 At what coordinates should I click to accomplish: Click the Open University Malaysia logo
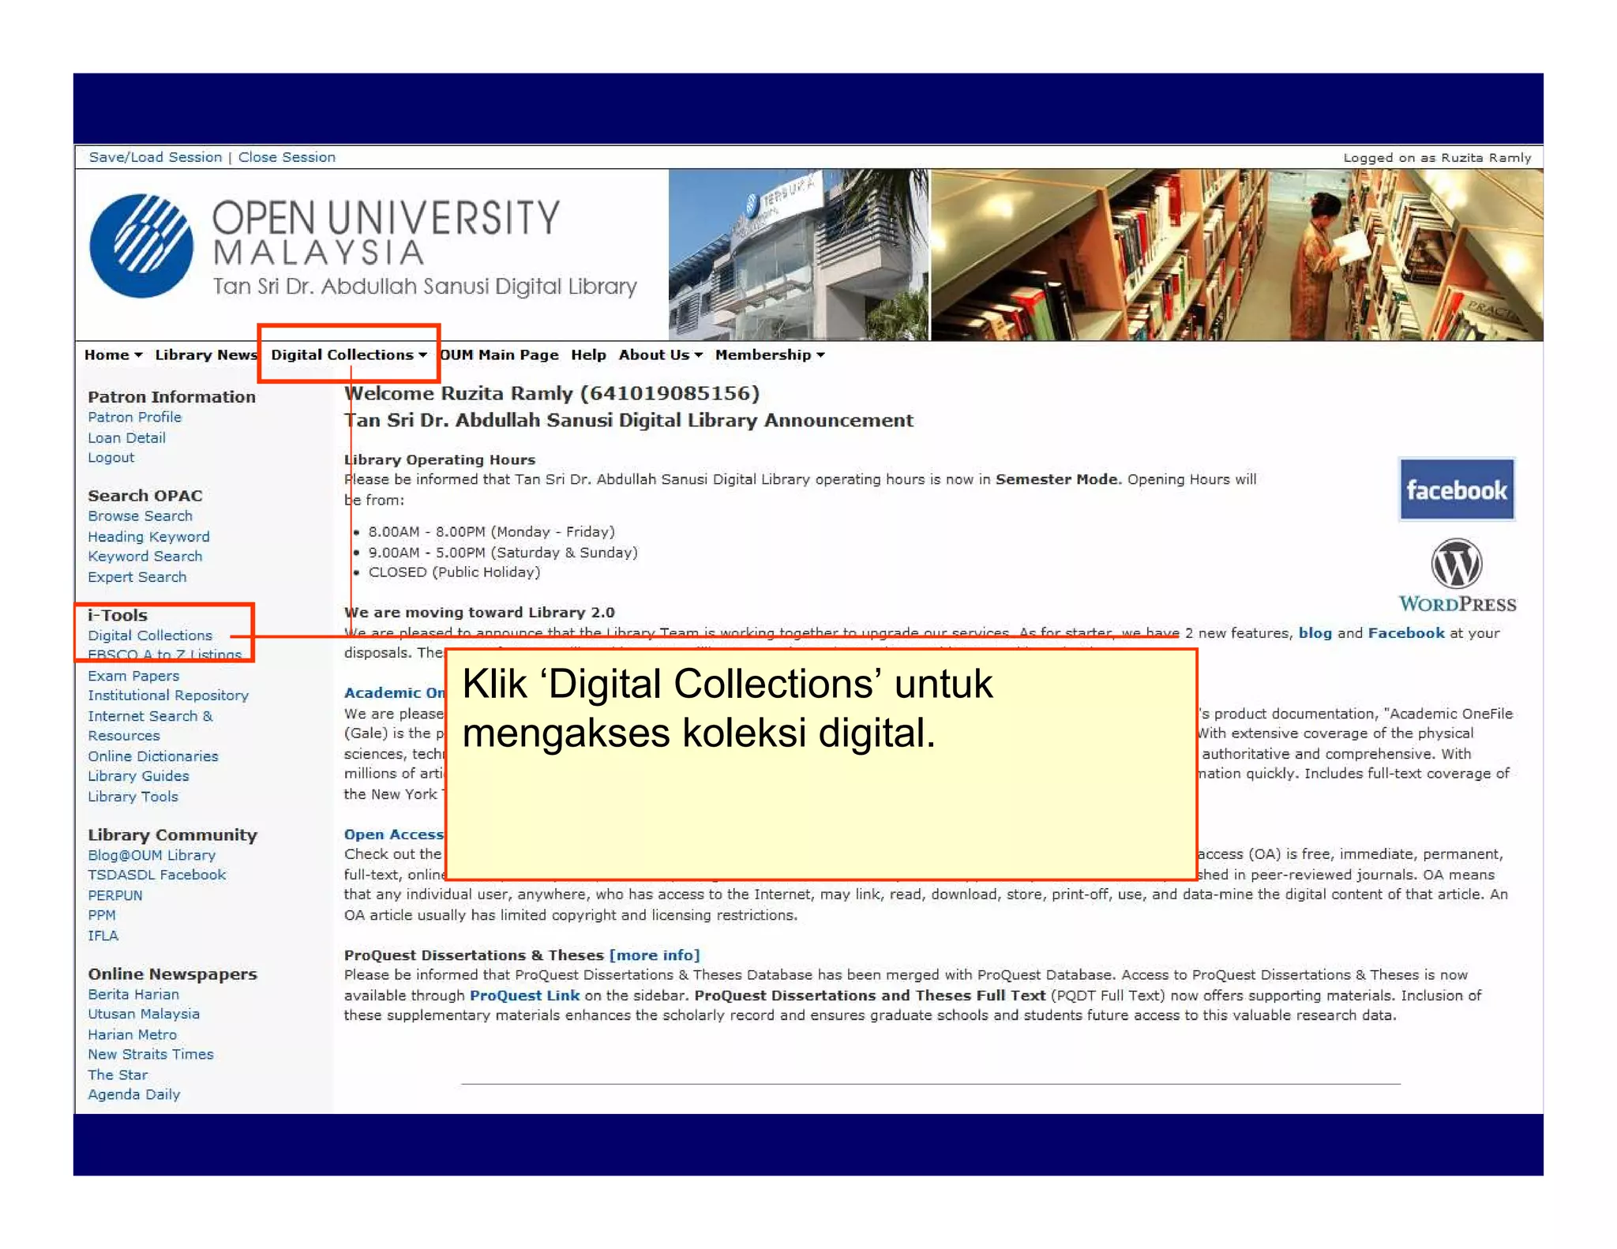tap(141, 246)
